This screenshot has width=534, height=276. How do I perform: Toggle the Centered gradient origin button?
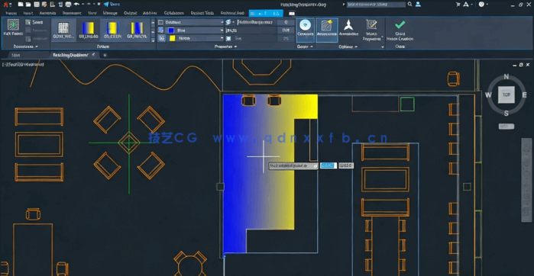[x=305, y=30]
